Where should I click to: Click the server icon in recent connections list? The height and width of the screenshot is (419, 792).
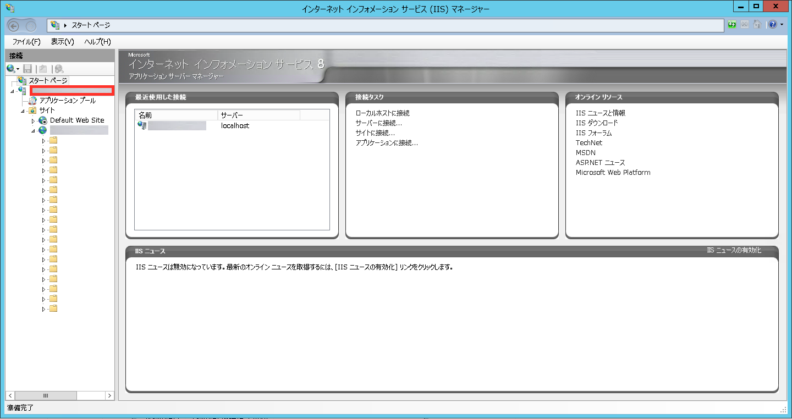coord(142,125)
